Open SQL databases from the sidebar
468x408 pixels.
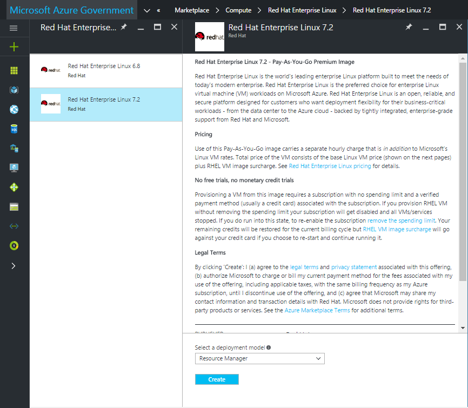[14, 129]
